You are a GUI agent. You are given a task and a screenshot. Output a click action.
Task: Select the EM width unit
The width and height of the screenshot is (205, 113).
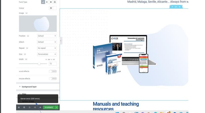click(x=49, y=60)
